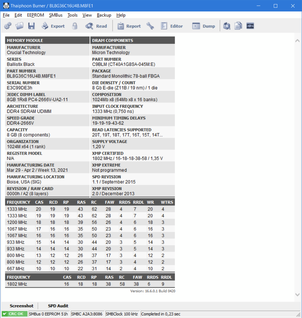The width and height of the screenshot is (302, 318).
Task: Click minimum timing delays 19-19-19-43-62
Action: coord(108,123)
